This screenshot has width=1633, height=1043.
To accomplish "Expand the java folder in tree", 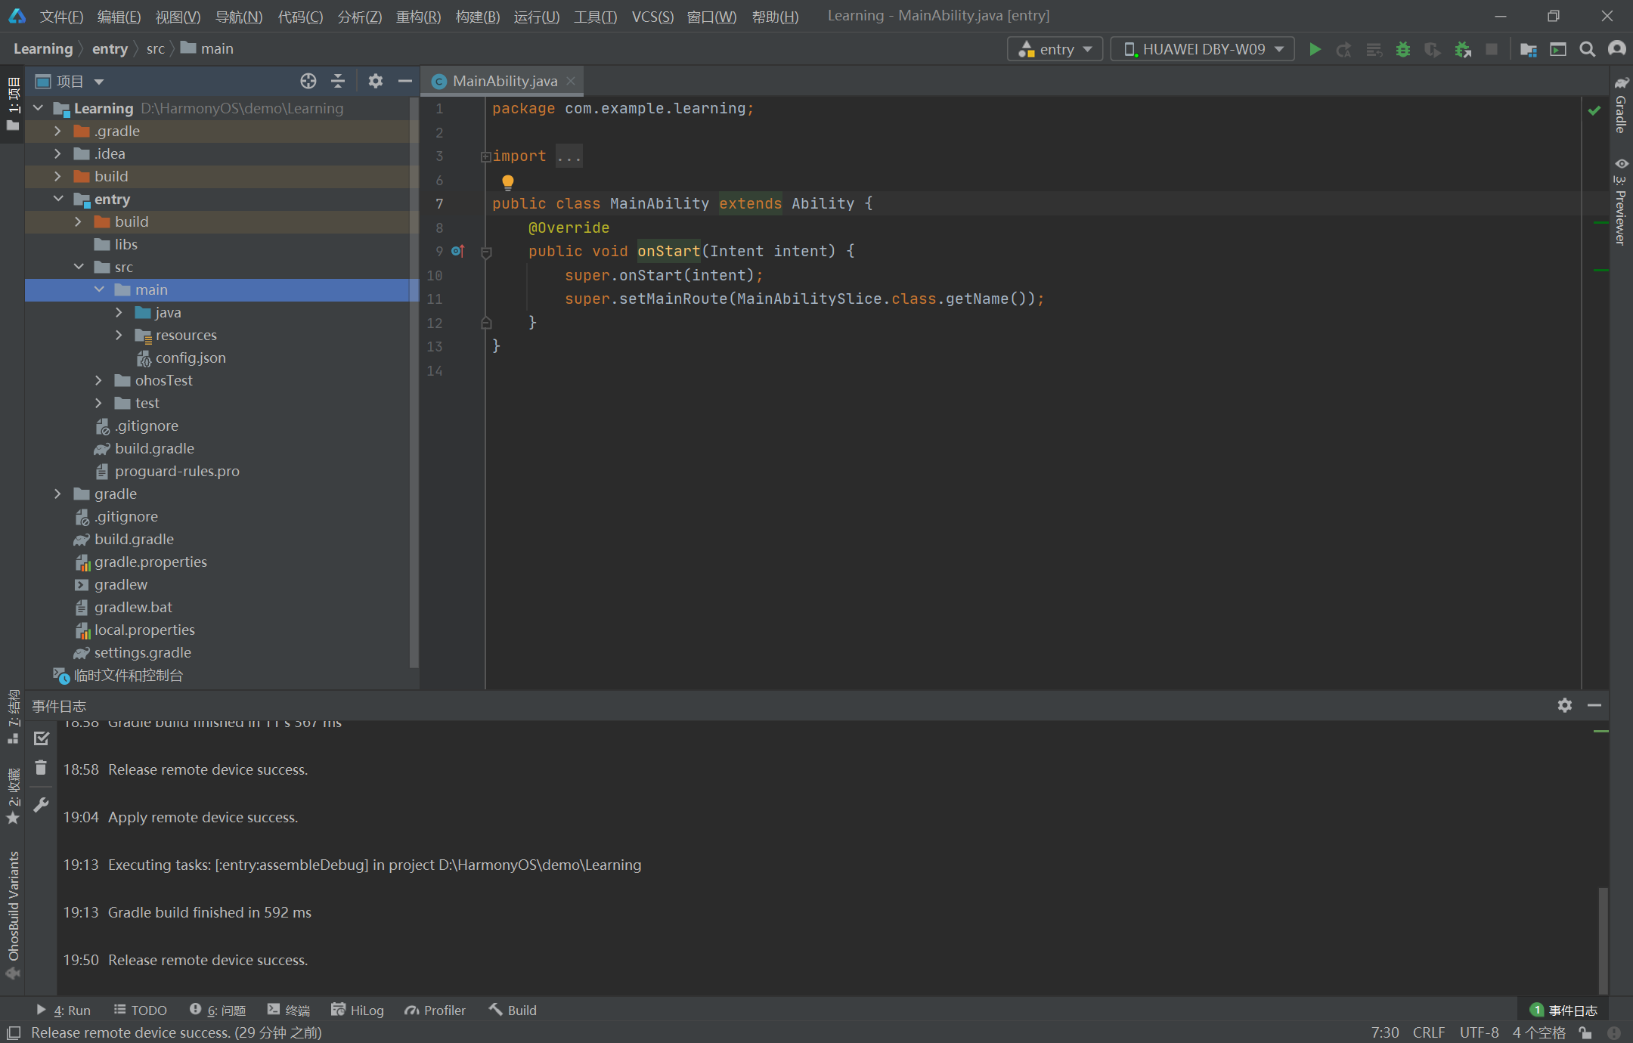I will 119,312.
